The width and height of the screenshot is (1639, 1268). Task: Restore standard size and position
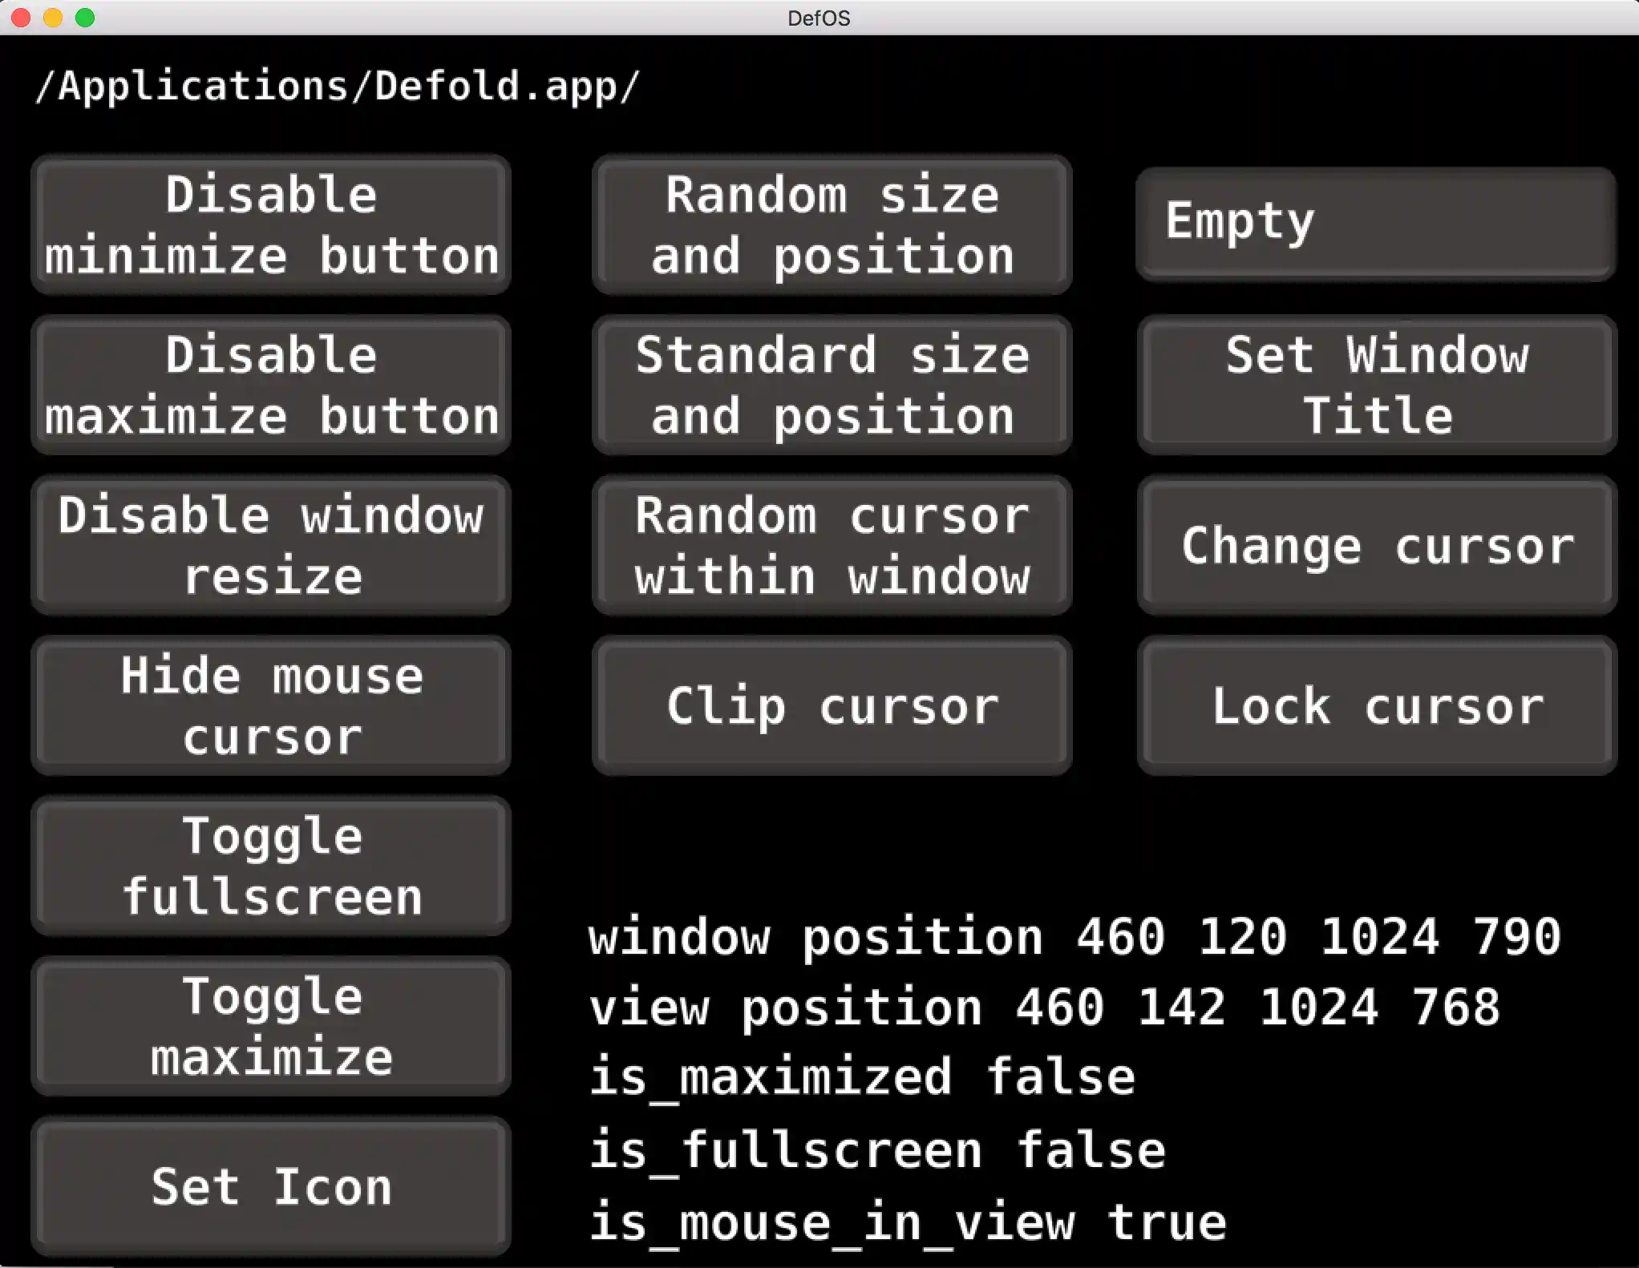point(832,385)
